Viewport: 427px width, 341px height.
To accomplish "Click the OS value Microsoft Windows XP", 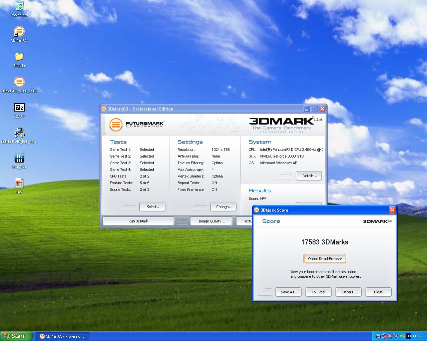I will 279,163.
